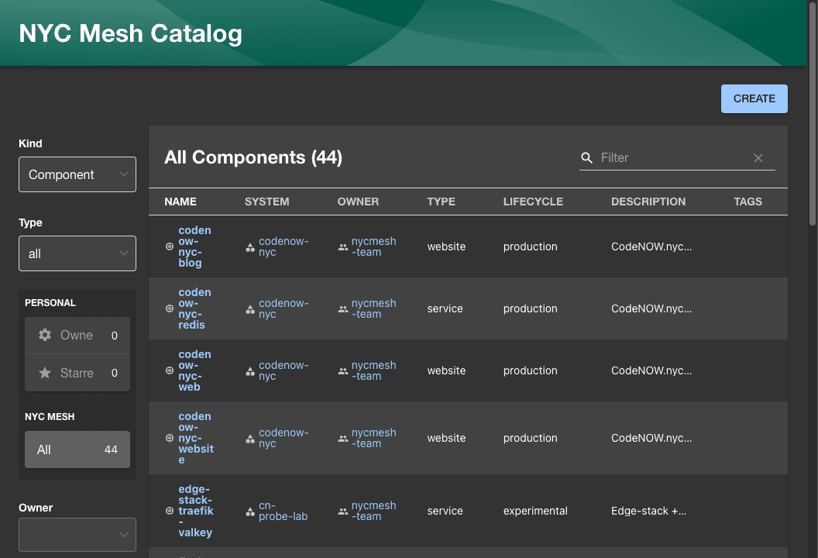Open the codenow-nyc-web component link

pyautogui.click(x=195, y=370)
